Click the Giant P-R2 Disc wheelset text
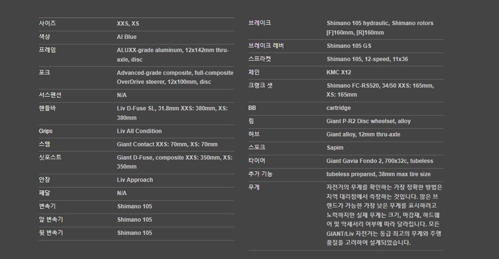 point(368,121)
